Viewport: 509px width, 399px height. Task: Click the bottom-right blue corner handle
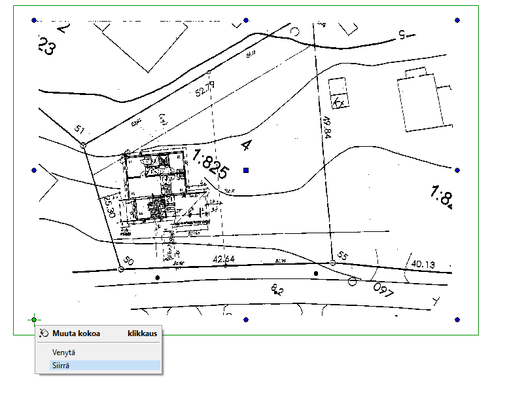[x=457, y=320]
